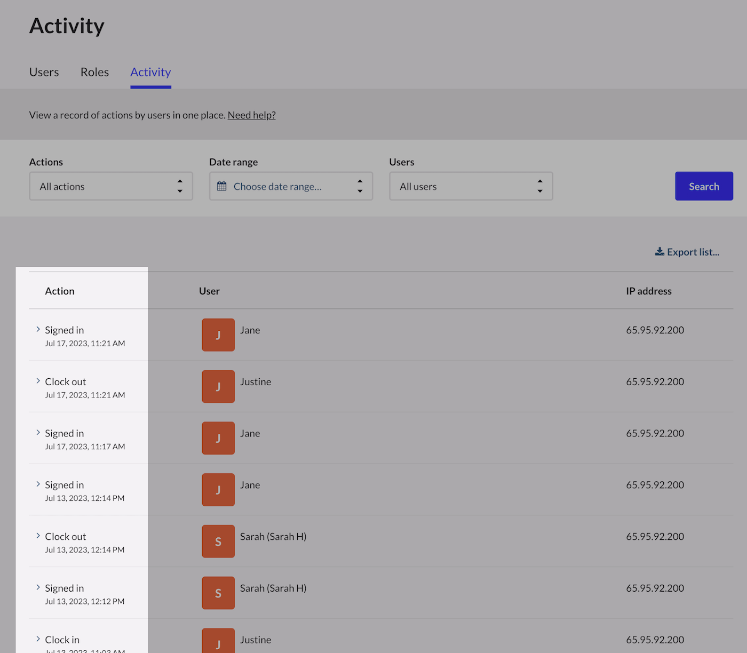Click the Users filter label
The image size is (747, 653).
[402, 162]
